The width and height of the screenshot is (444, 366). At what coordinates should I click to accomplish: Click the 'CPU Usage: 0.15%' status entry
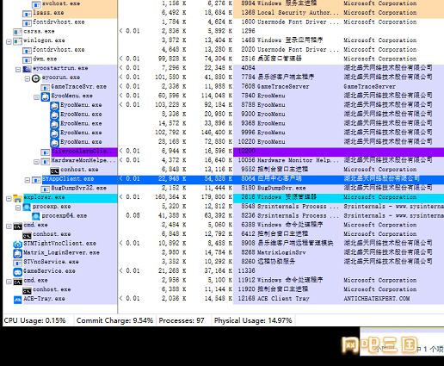click(34, 320)
